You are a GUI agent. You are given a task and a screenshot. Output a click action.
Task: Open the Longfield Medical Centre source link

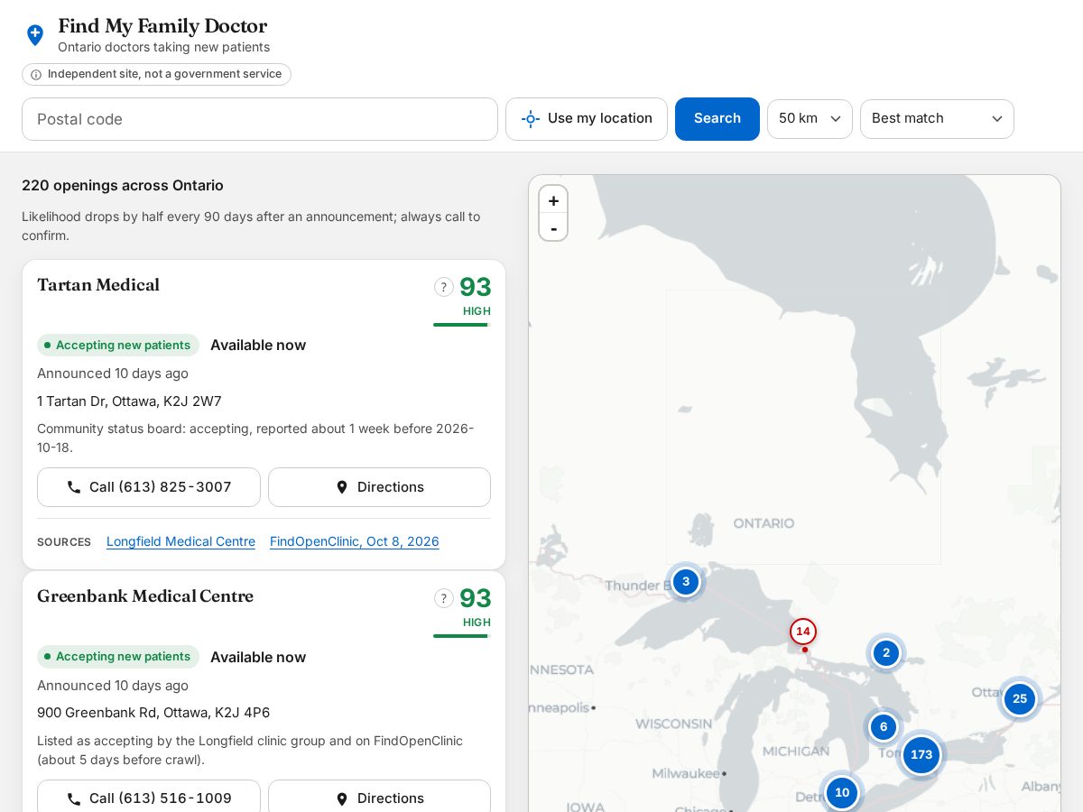(180, 541)
